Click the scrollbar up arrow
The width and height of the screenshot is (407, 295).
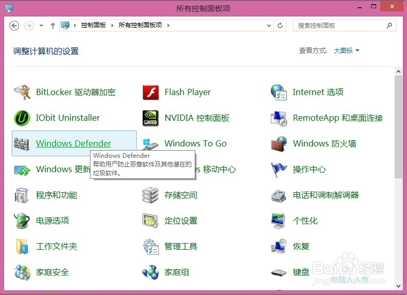pos(398,71)
